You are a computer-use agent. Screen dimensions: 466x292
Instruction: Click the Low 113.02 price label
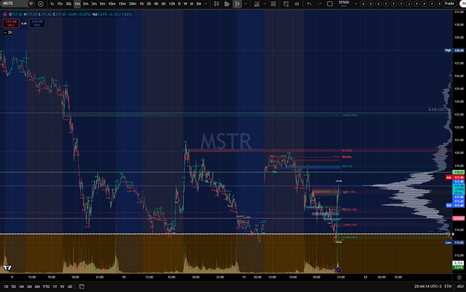455,243
